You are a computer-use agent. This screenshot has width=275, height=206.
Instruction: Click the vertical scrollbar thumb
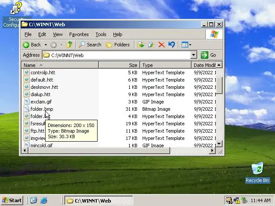219,85
